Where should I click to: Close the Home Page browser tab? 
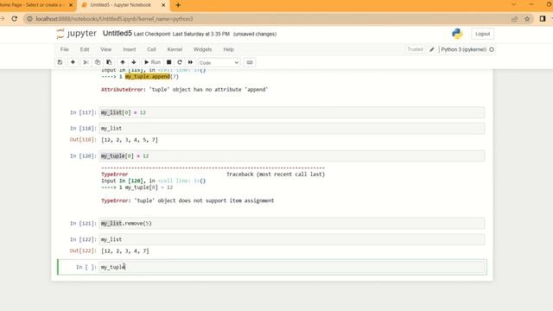(71, 5)
